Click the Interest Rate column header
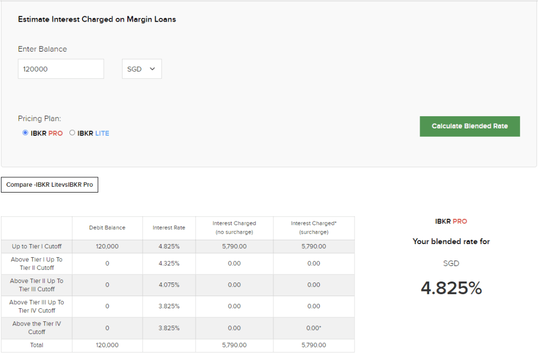The height and width of the screenshot is (353, 538). (x=169, y=228)
